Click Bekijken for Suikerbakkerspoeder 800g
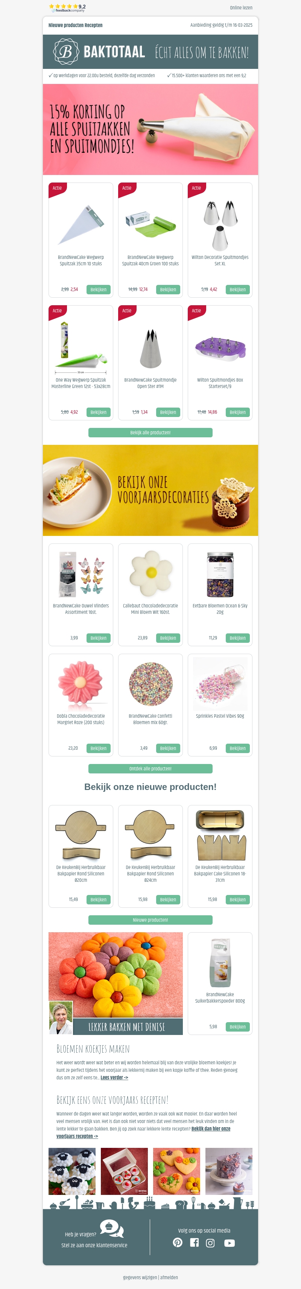Image resolution: width=301 pixels, height=1289 pixels. tap(237, 1026)
